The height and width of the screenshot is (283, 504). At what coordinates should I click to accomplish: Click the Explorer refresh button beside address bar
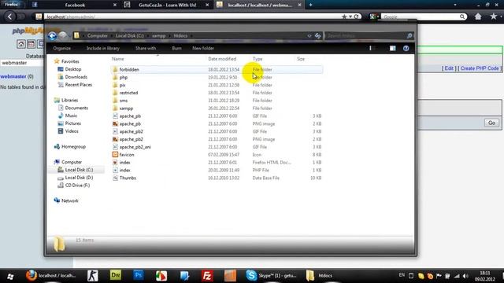(317, 36)
